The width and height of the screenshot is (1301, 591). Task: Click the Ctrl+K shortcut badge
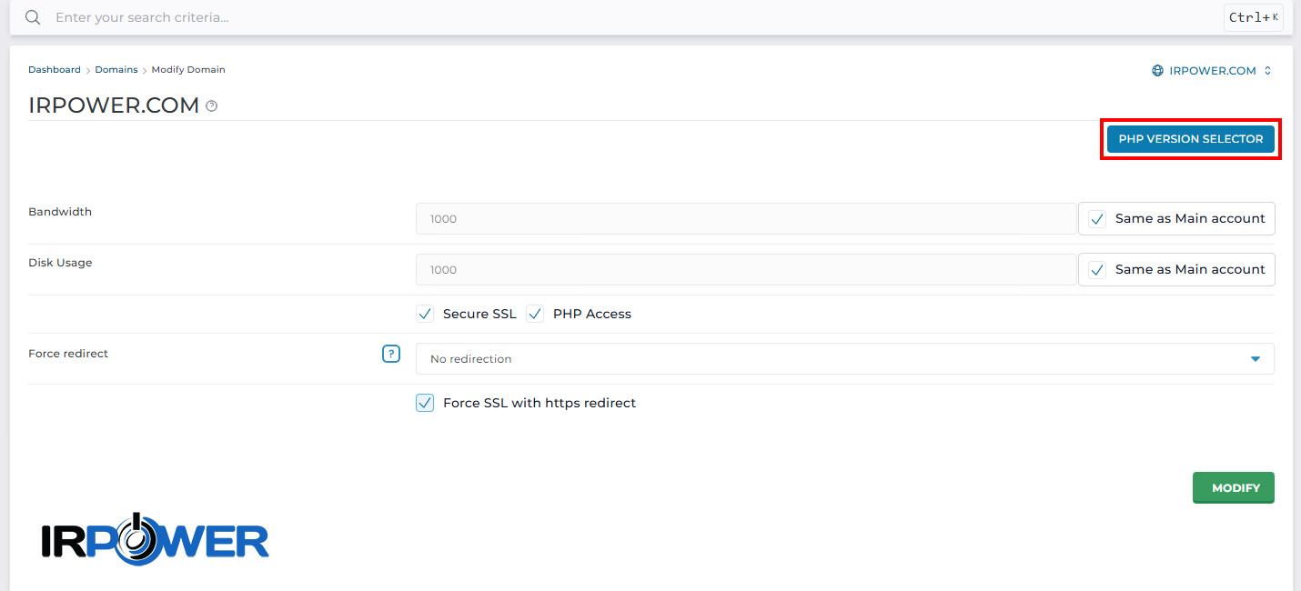point(1254,17)
